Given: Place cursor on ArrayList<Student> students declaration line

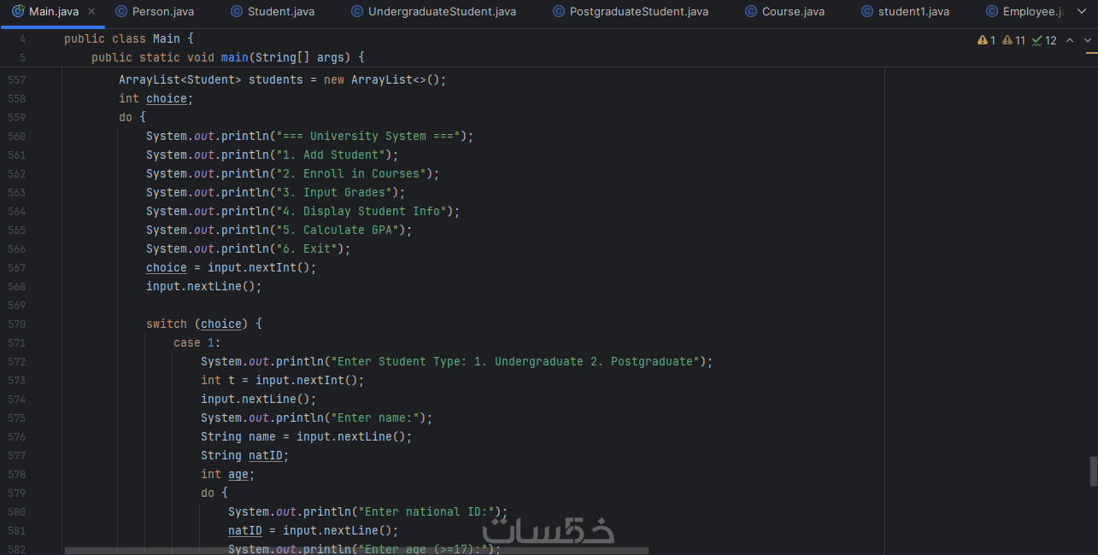Looking at the screenshot, I should pos(283,79).
